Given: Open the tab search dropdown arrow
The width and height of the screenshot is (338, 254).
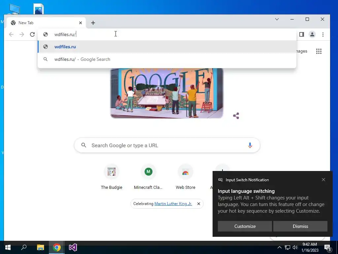Looking at the screenshot, I should coord(277,19).
